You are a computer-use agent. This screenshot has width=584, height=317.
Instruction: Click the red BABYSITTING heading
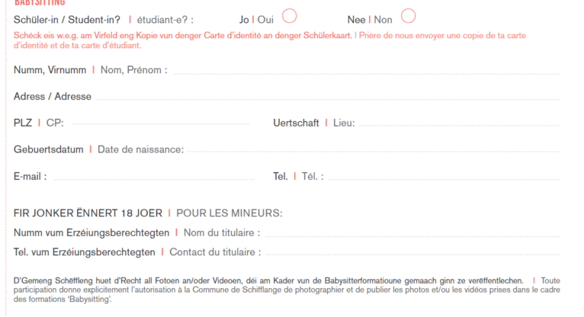point(40,3)
